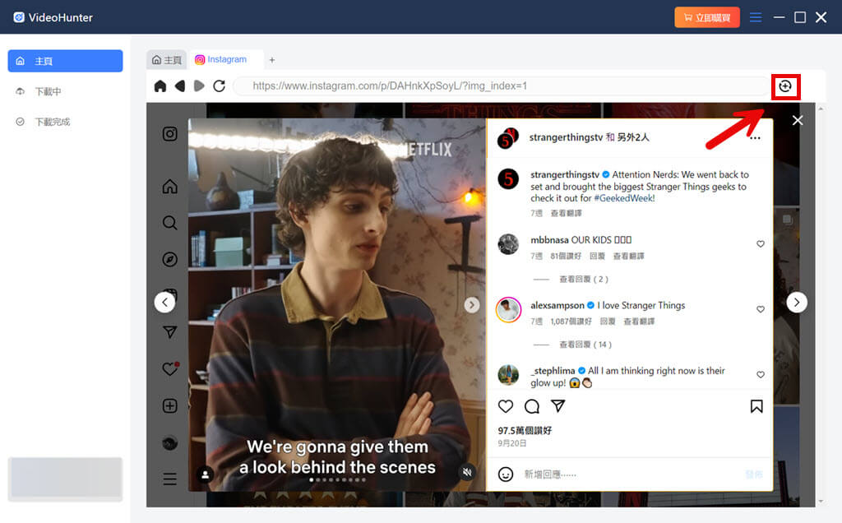Open Instagram Messages paper-plane in left rail

169,332
